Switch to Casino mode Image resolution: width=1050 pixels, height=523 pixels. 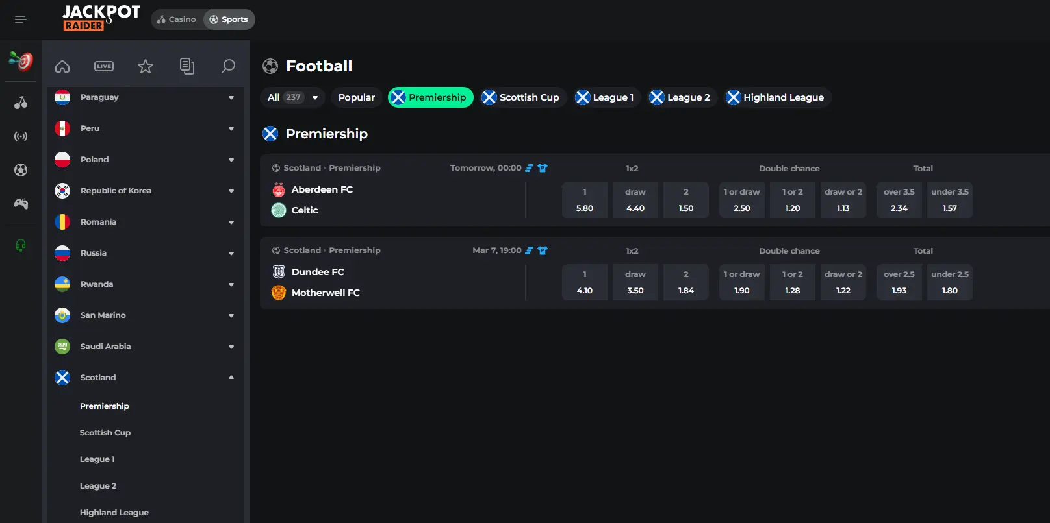tap(176, 19)
